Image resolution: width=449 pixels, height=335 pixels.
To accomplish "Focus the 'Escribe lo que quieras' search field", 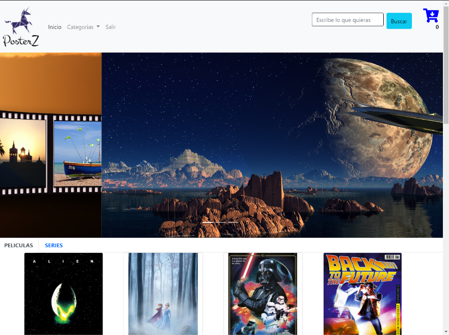I will click(x=347, y=20).
